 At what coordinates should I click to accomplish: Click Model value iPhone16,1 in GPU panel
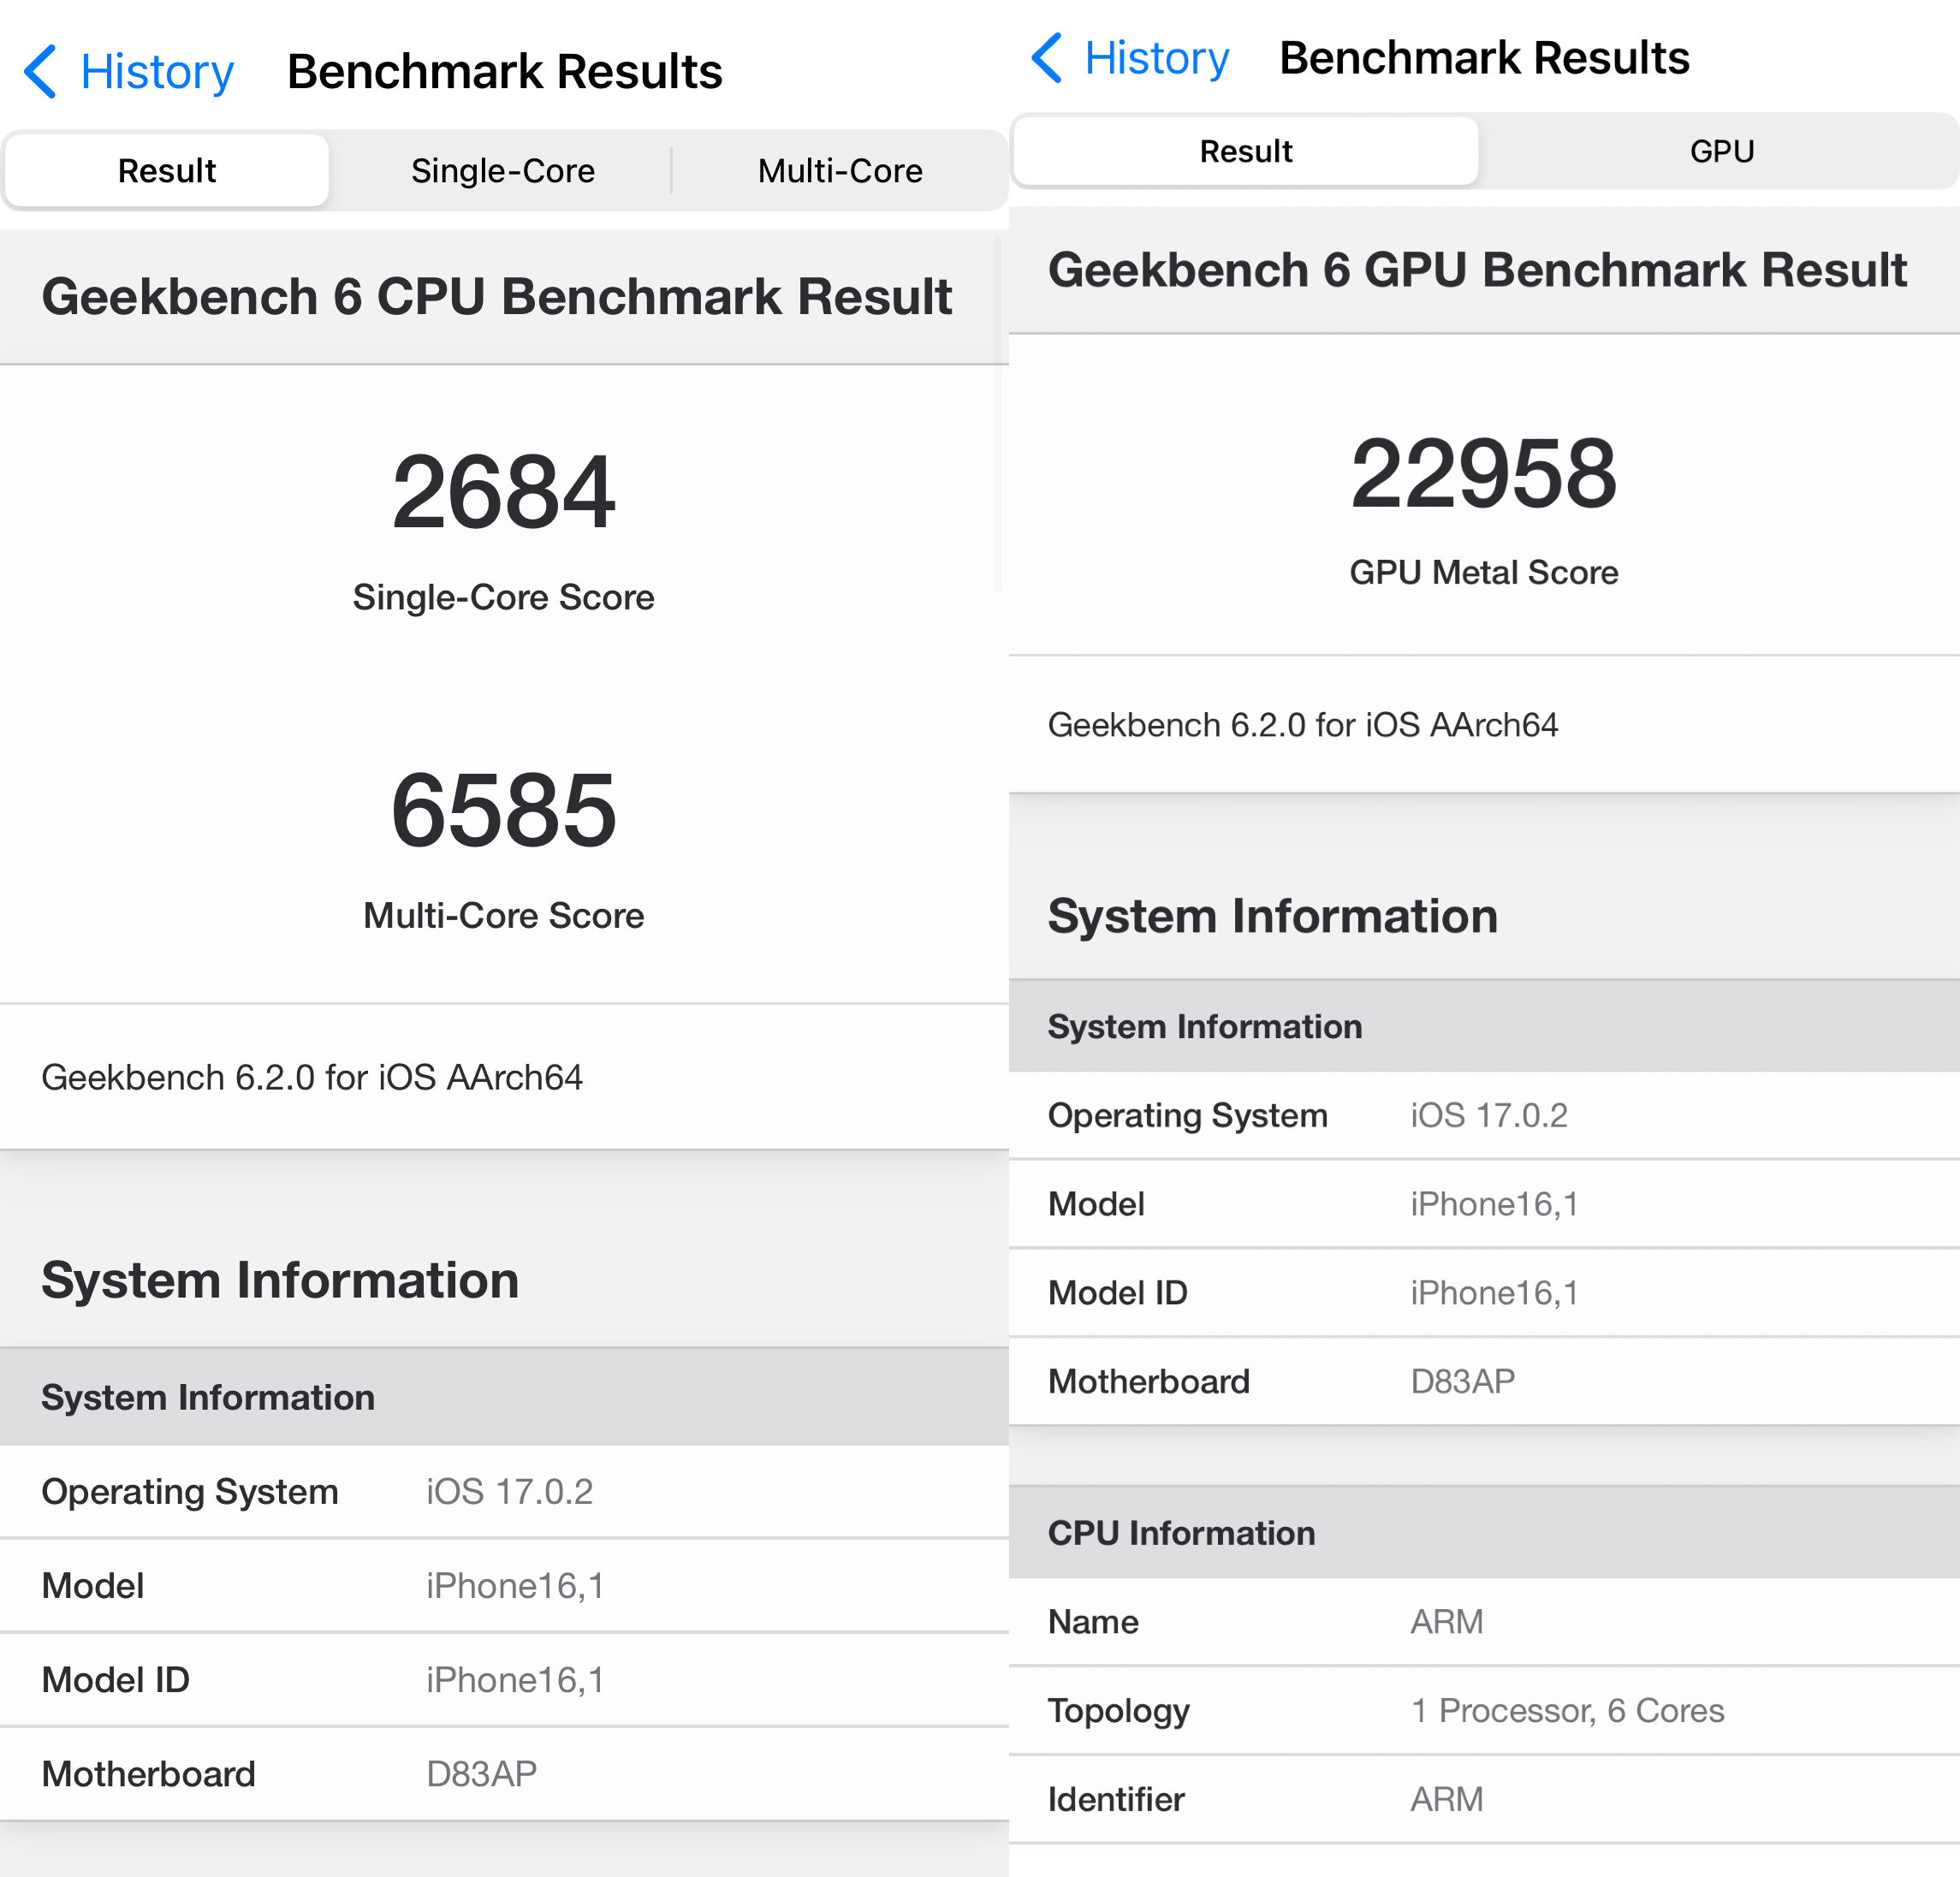coord(1494,1204)
